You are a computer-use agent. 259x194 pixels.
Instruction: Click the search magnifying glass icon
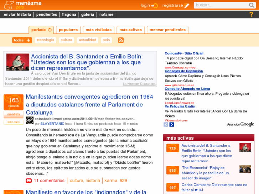pos(252,5)
